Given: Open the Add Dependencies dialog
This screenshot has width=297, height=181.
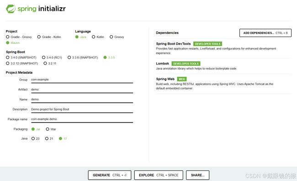Looking at the screenshot, I should pos(265,33).
